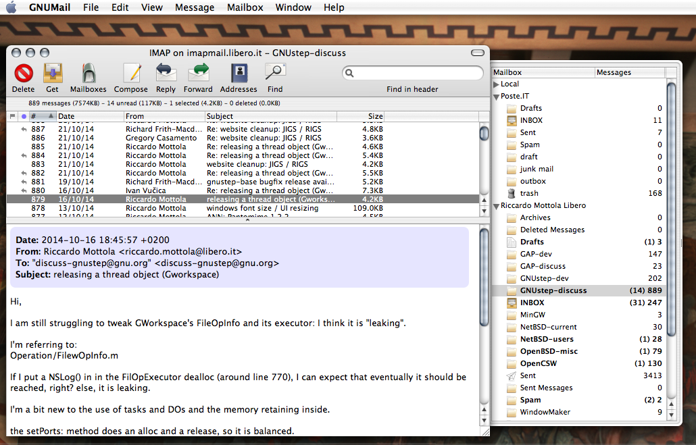Open the Help menu
Image resolution: width=696 pixels, height=445 pixels.
334,7
